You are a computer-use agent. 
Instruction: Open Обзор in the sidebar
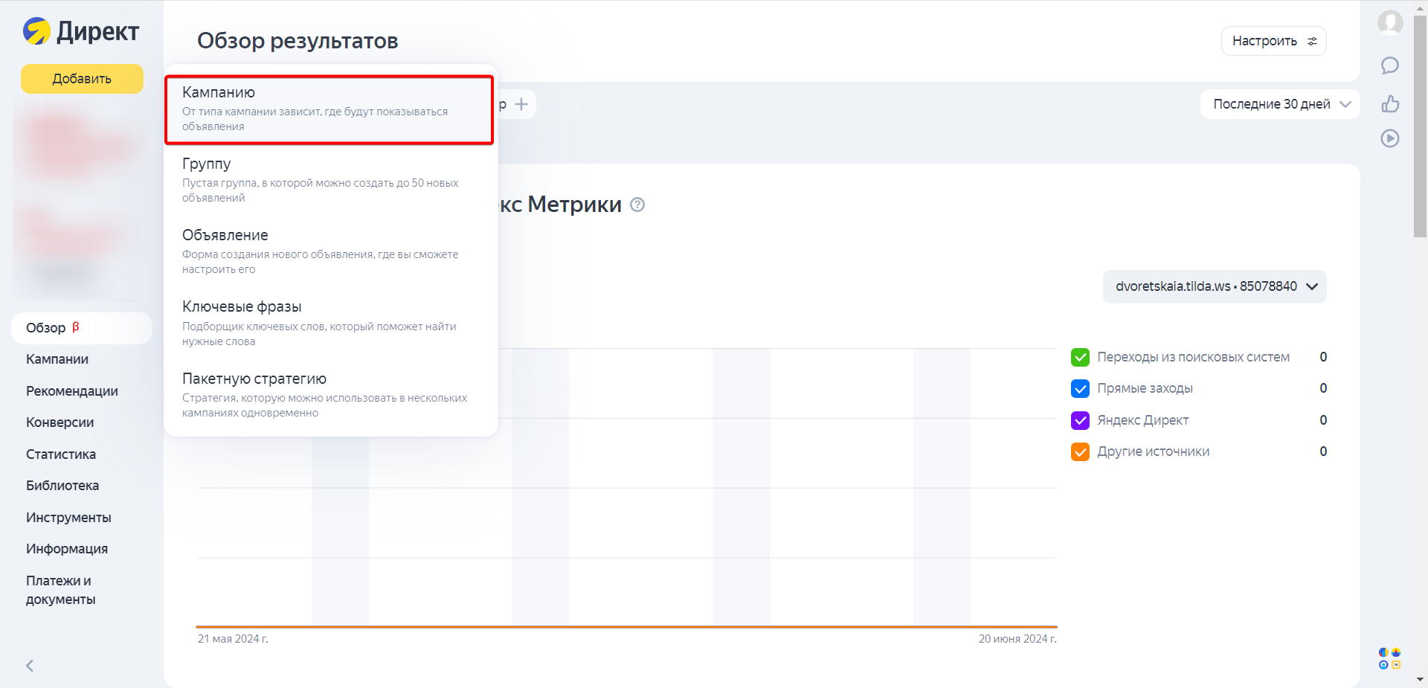82,328
